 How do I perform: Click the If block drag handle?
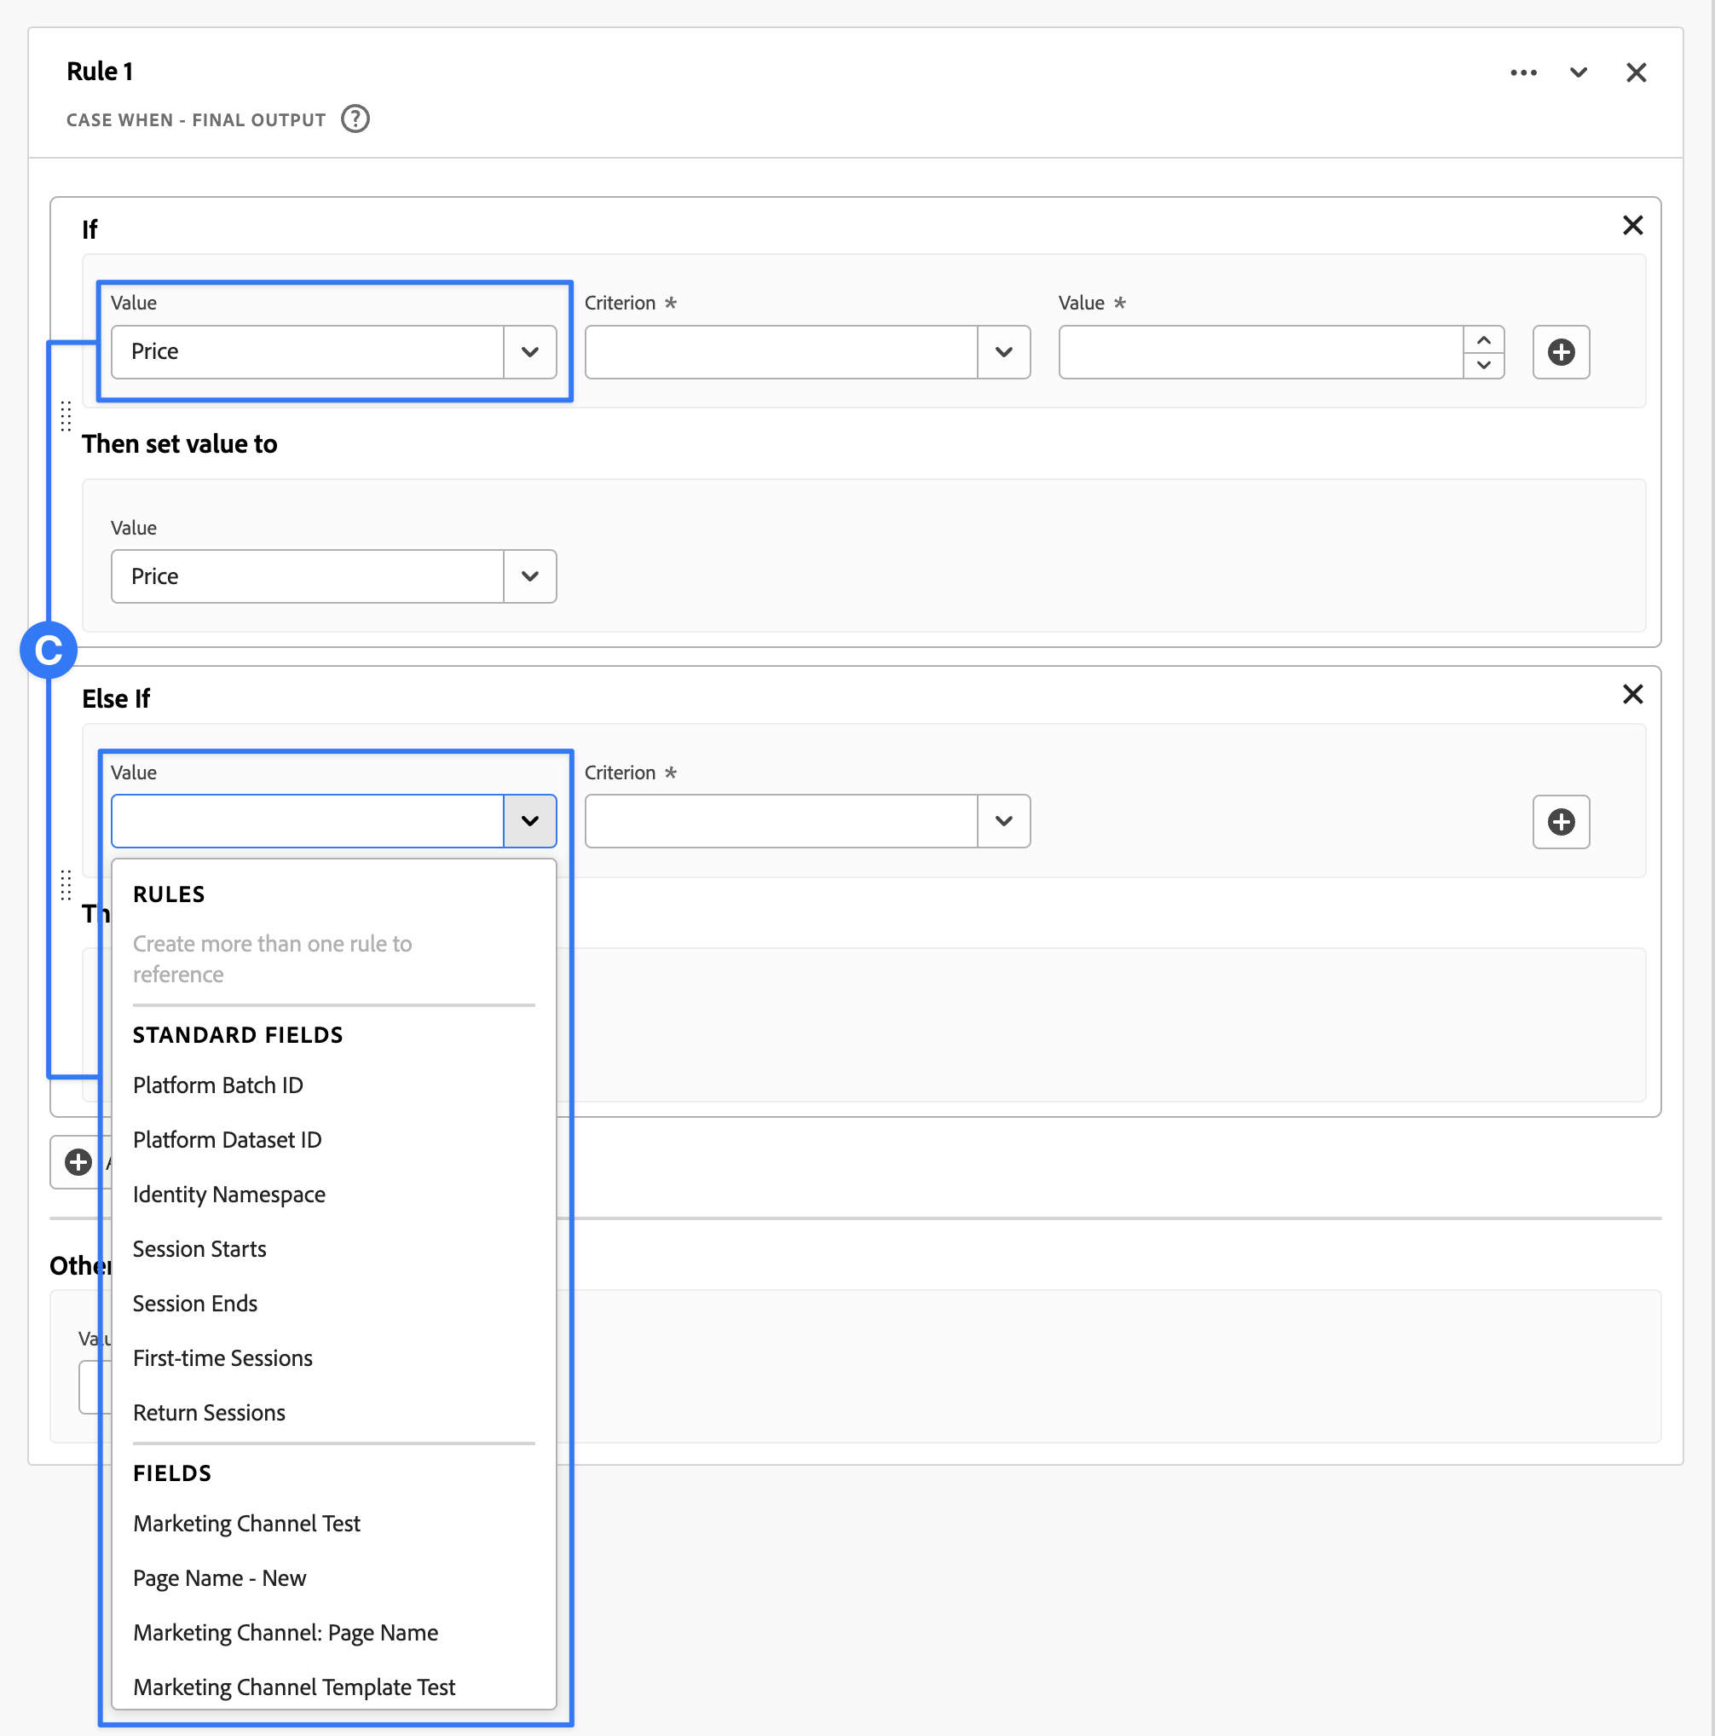point(66,416)
